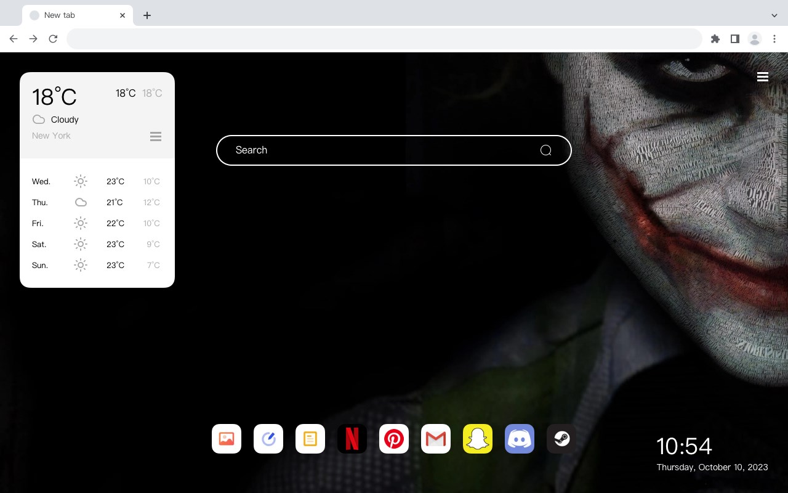Launch the Pinterest shortcut
Image resolution: width=788 pixels, height=493 pixels.
[x=394, y=439]
